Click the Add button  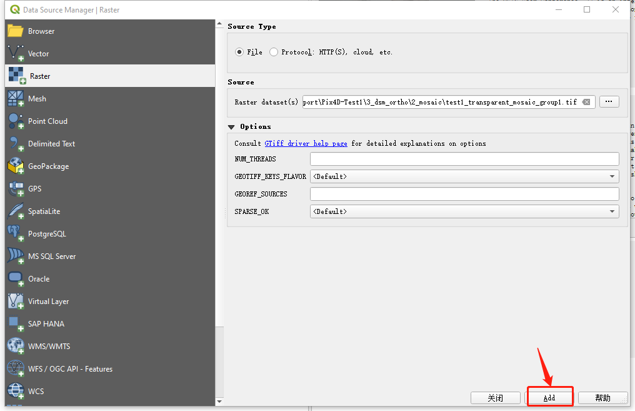tap(549, 398)
